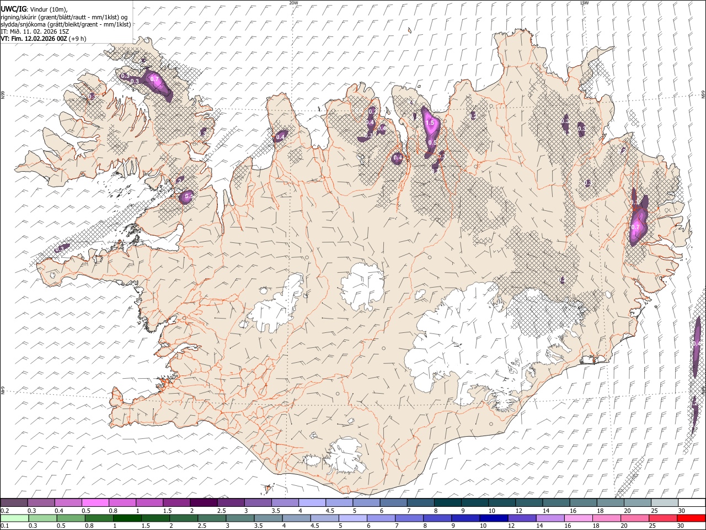Click the 'rigning/skúrir' legend description line
The width and height of the screenshot is (706, 530).
click(64, 17)
